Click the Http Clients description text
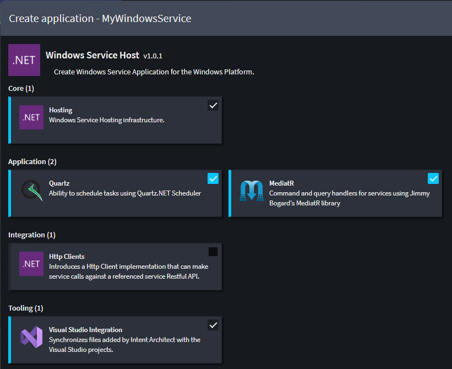The height and width of the screenshot is (369, 452). tap(128, 272)
